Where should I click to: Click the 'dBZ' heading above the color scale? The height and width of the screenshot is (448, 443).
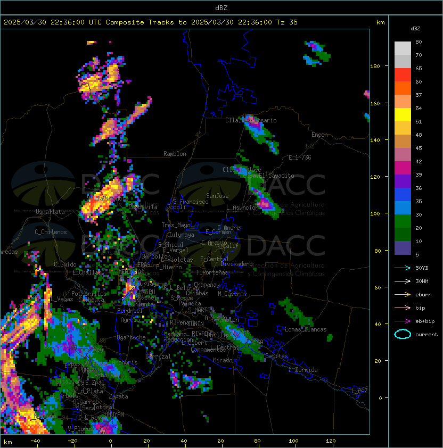pyautogui.click(x=415, y=29)
